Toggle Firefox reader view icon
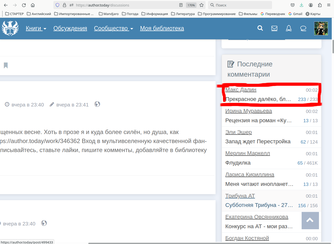This screenshot has width=334, height=244. coord(181,5)
